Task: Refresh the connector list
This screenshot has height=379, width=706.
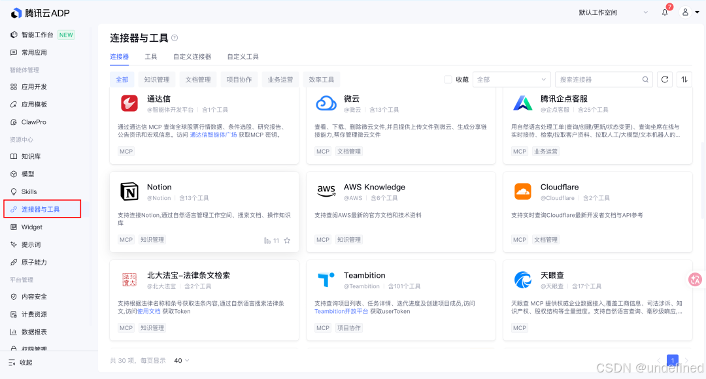Action: click(665, 80)
